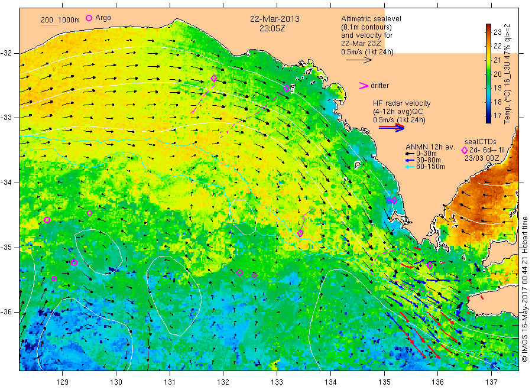This screenshot has height=390, width=532.
Task: Click the -32 latitude axis label
Action: pos(6,53)
